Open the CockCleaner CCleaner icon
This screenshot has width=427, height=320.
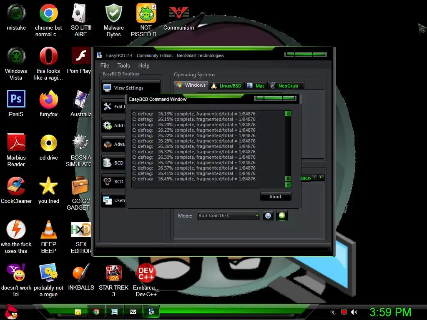(x=16, y=190)
